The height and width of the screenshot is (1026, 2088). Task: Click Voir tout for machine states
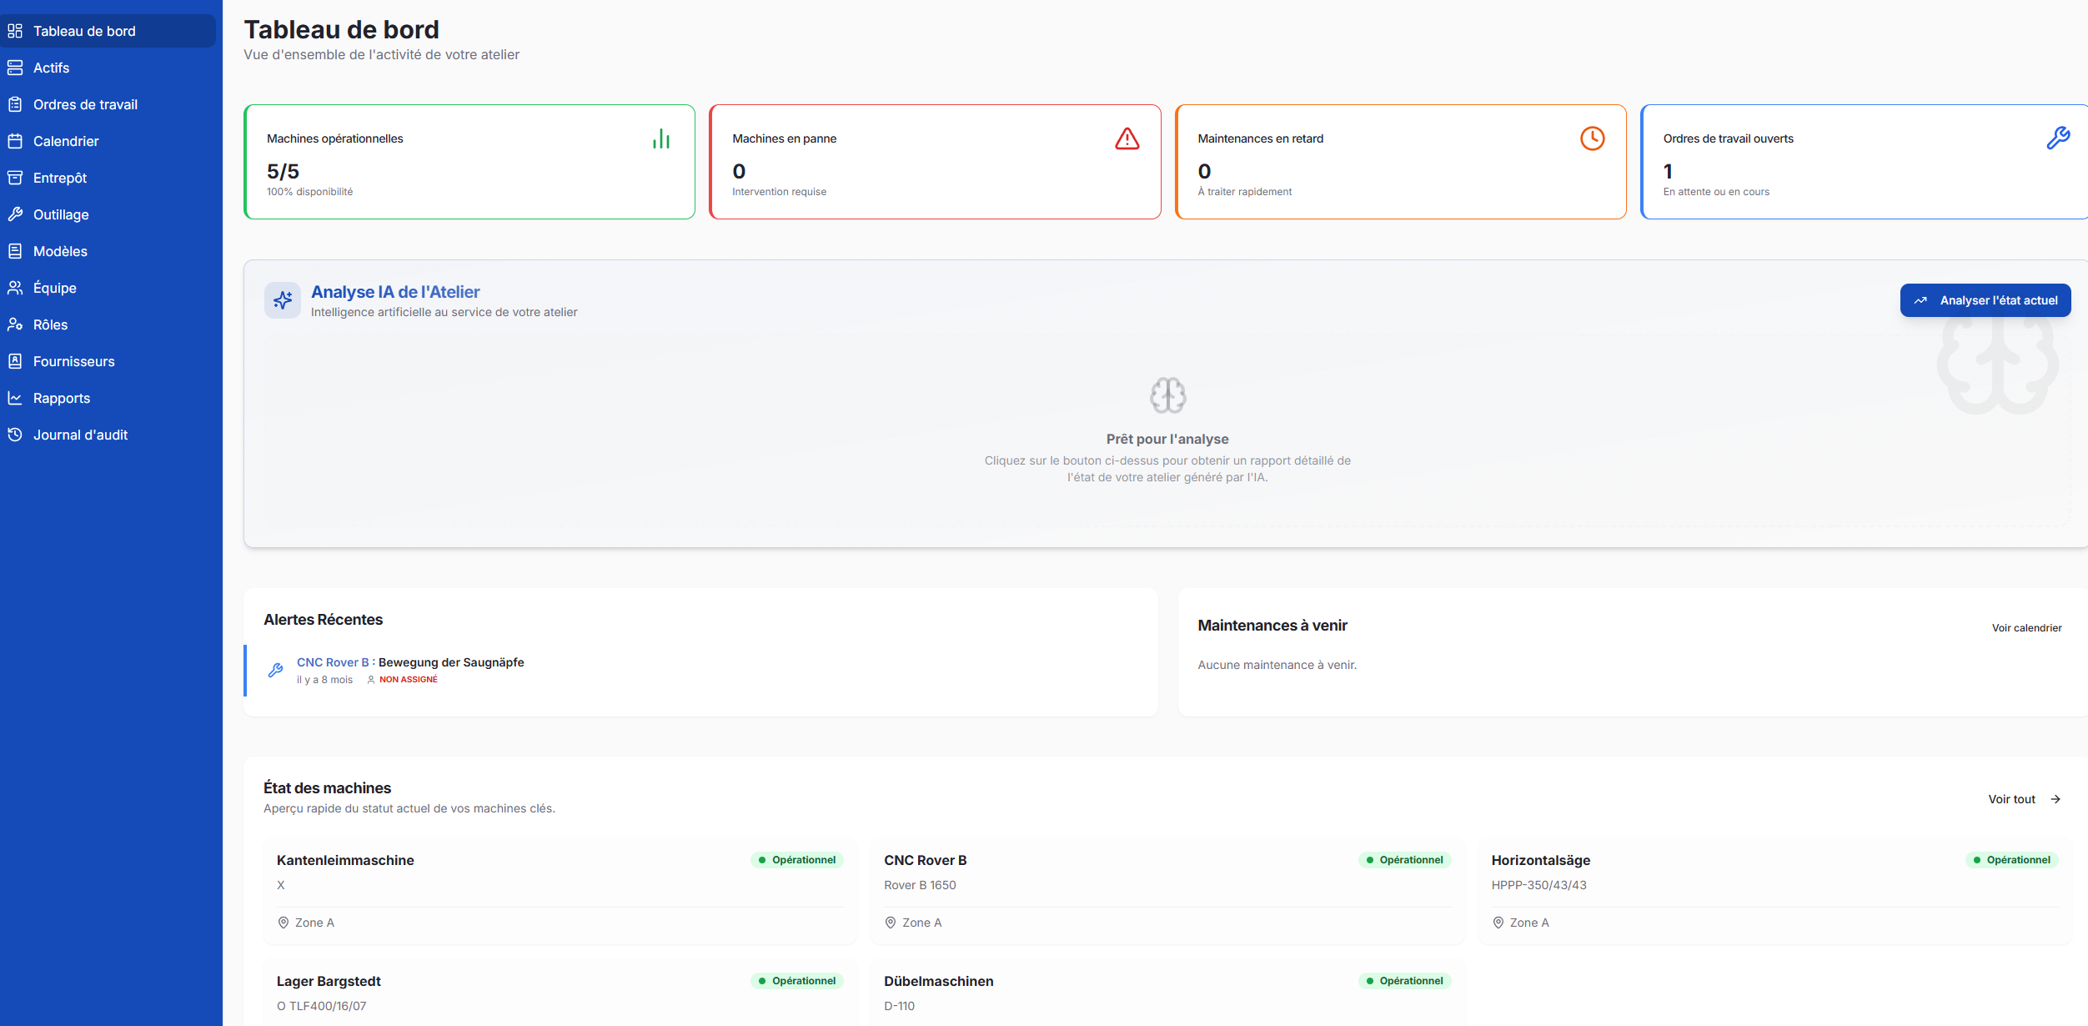(x=2025, y=799)
